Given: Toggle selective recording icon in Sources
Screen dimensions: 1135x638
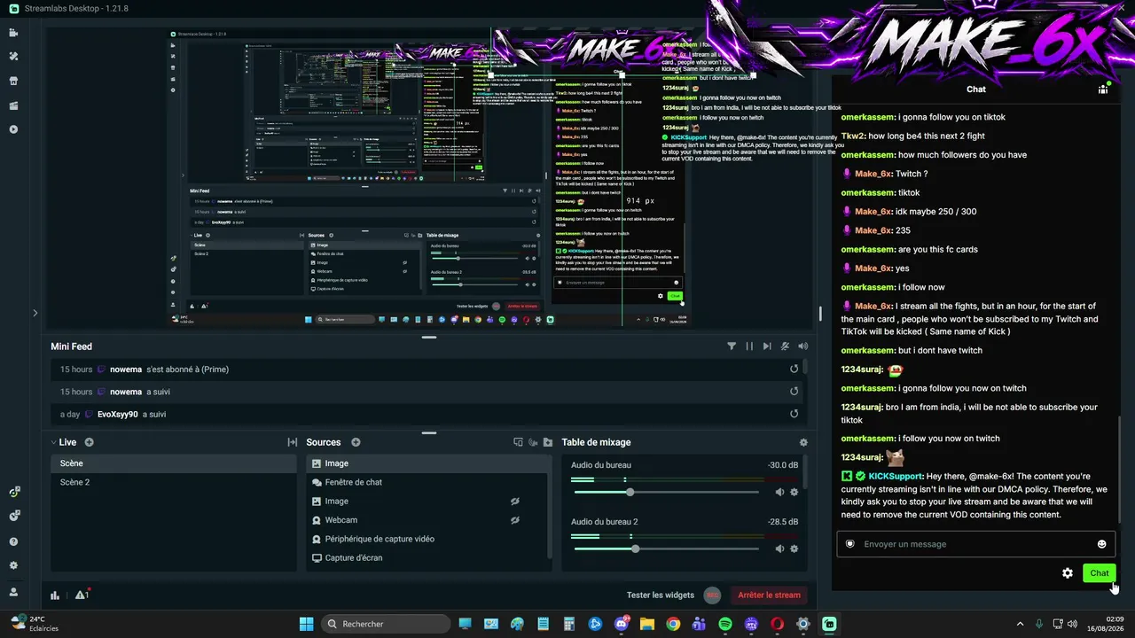Looking at the screenshot, I should coord(533,442).
